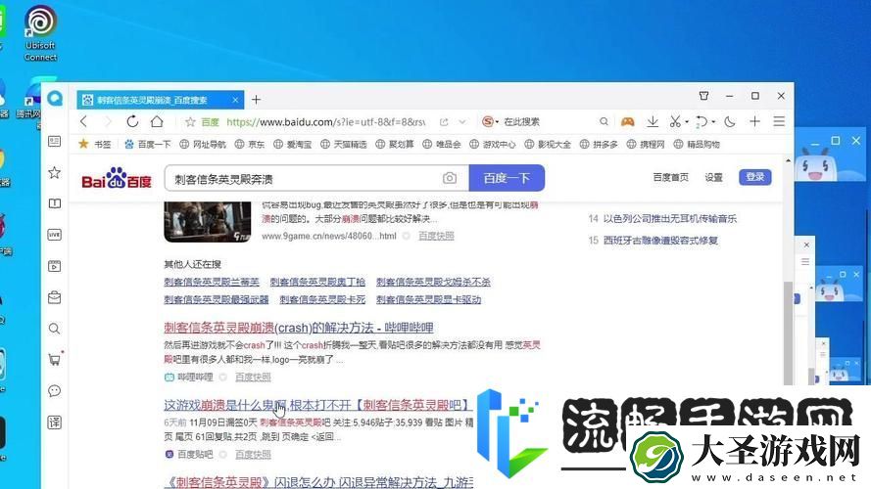Expand the scissors tool dropdown arrow
Screen dimensions: 871x489
(687, 122)
